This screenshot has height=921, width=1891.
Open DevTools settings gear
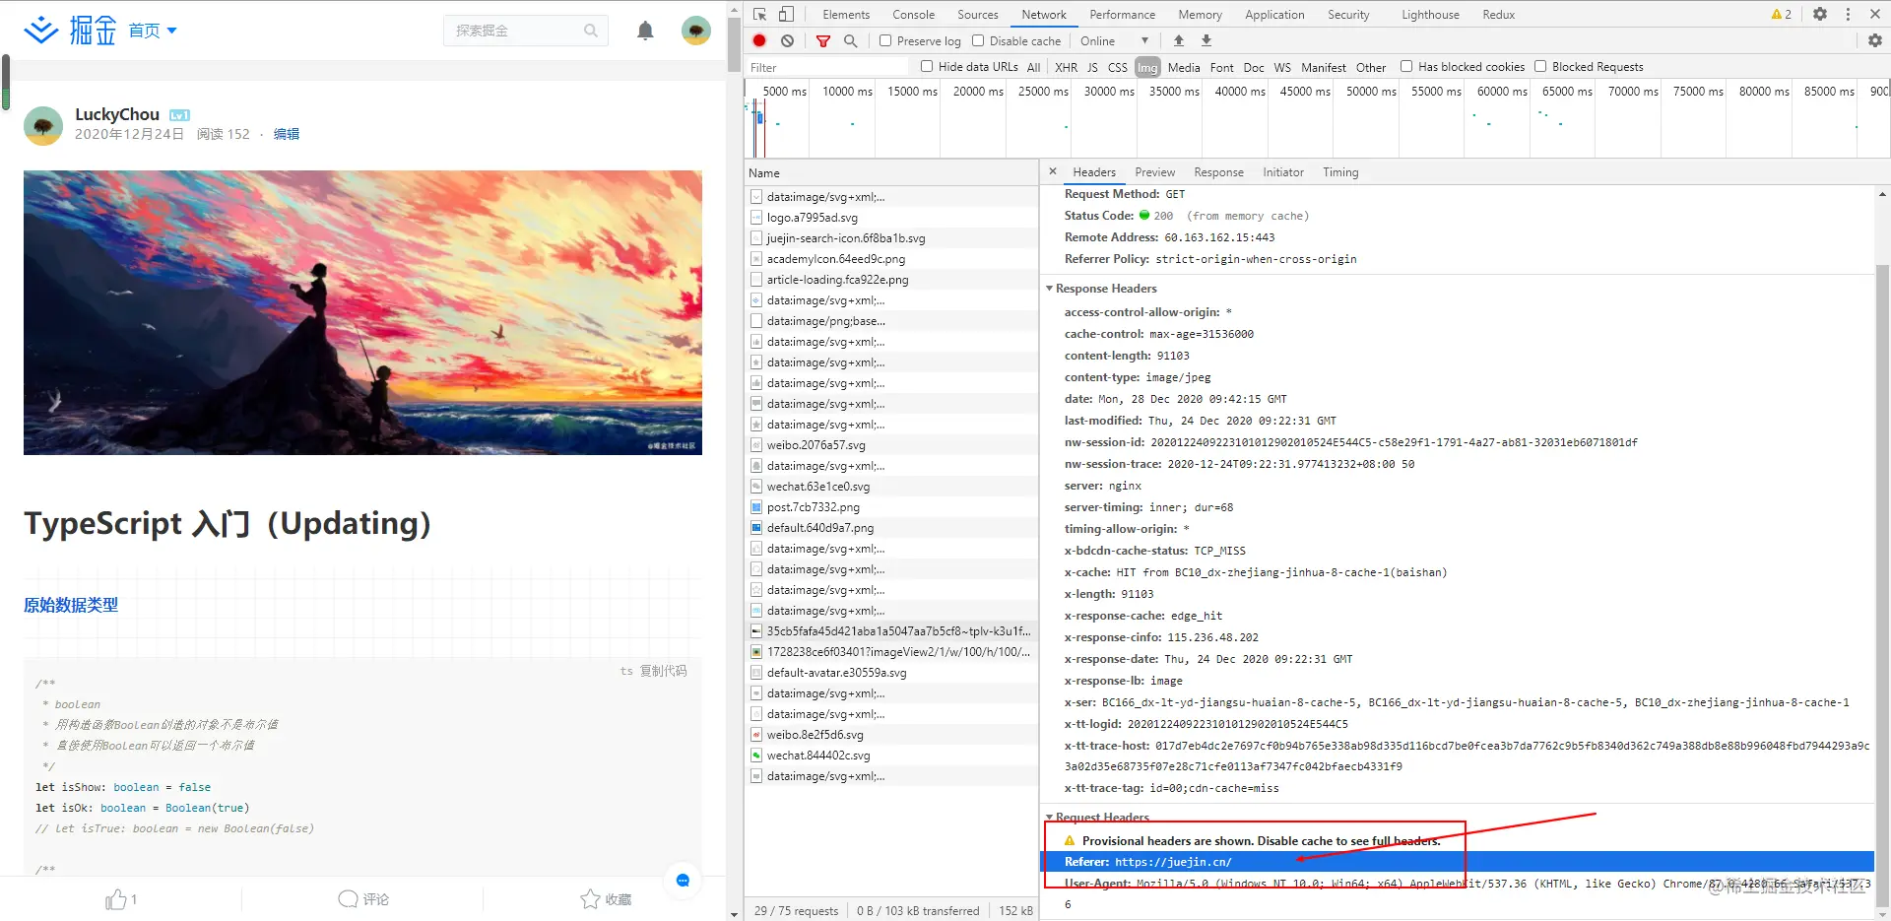click(x=1820, y=14)
